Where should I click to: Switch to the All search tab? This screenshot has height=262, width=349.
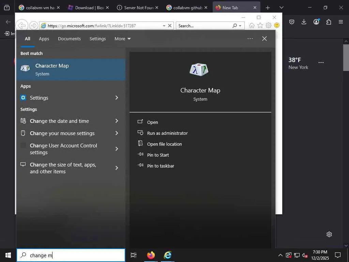(x=28, y=39)
